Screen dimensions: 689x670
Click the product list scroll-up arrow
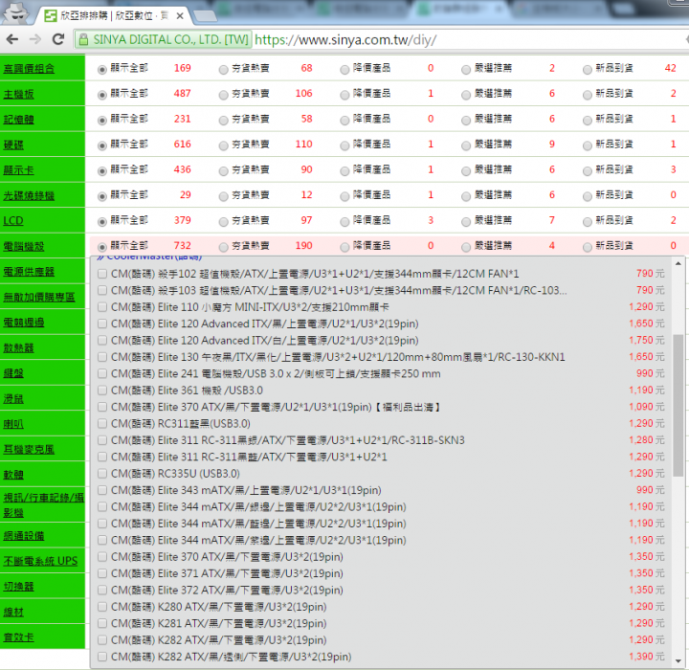tap(678, 264)
